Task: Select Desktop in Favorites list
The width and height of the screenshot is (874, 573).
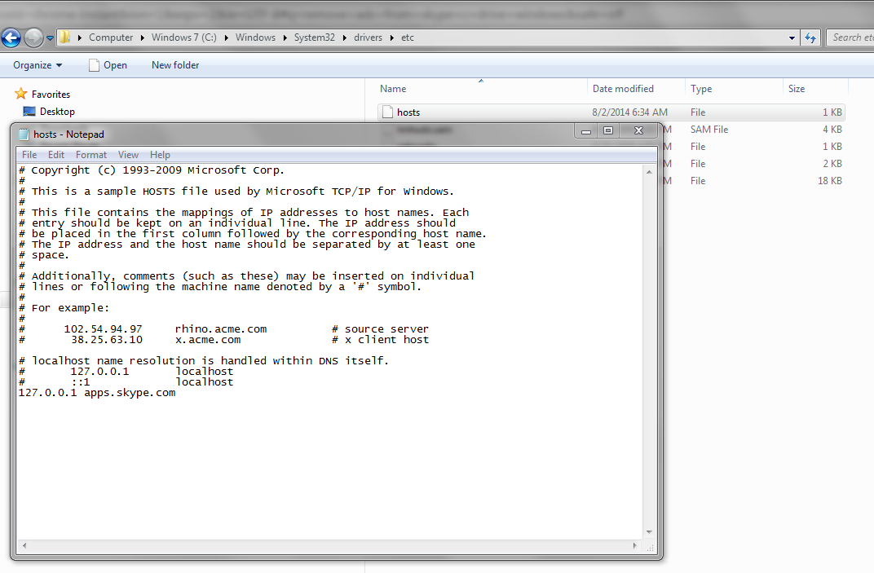Action: coord(49,112)
